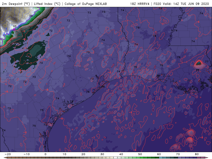The width and height of the screenshot is (212, 159).
Task: Click the dewpoint value 38 on the map
Action: (31, 16)
